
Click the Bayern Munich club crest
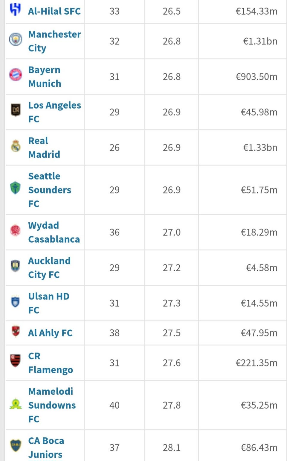(x=16, y=75)
